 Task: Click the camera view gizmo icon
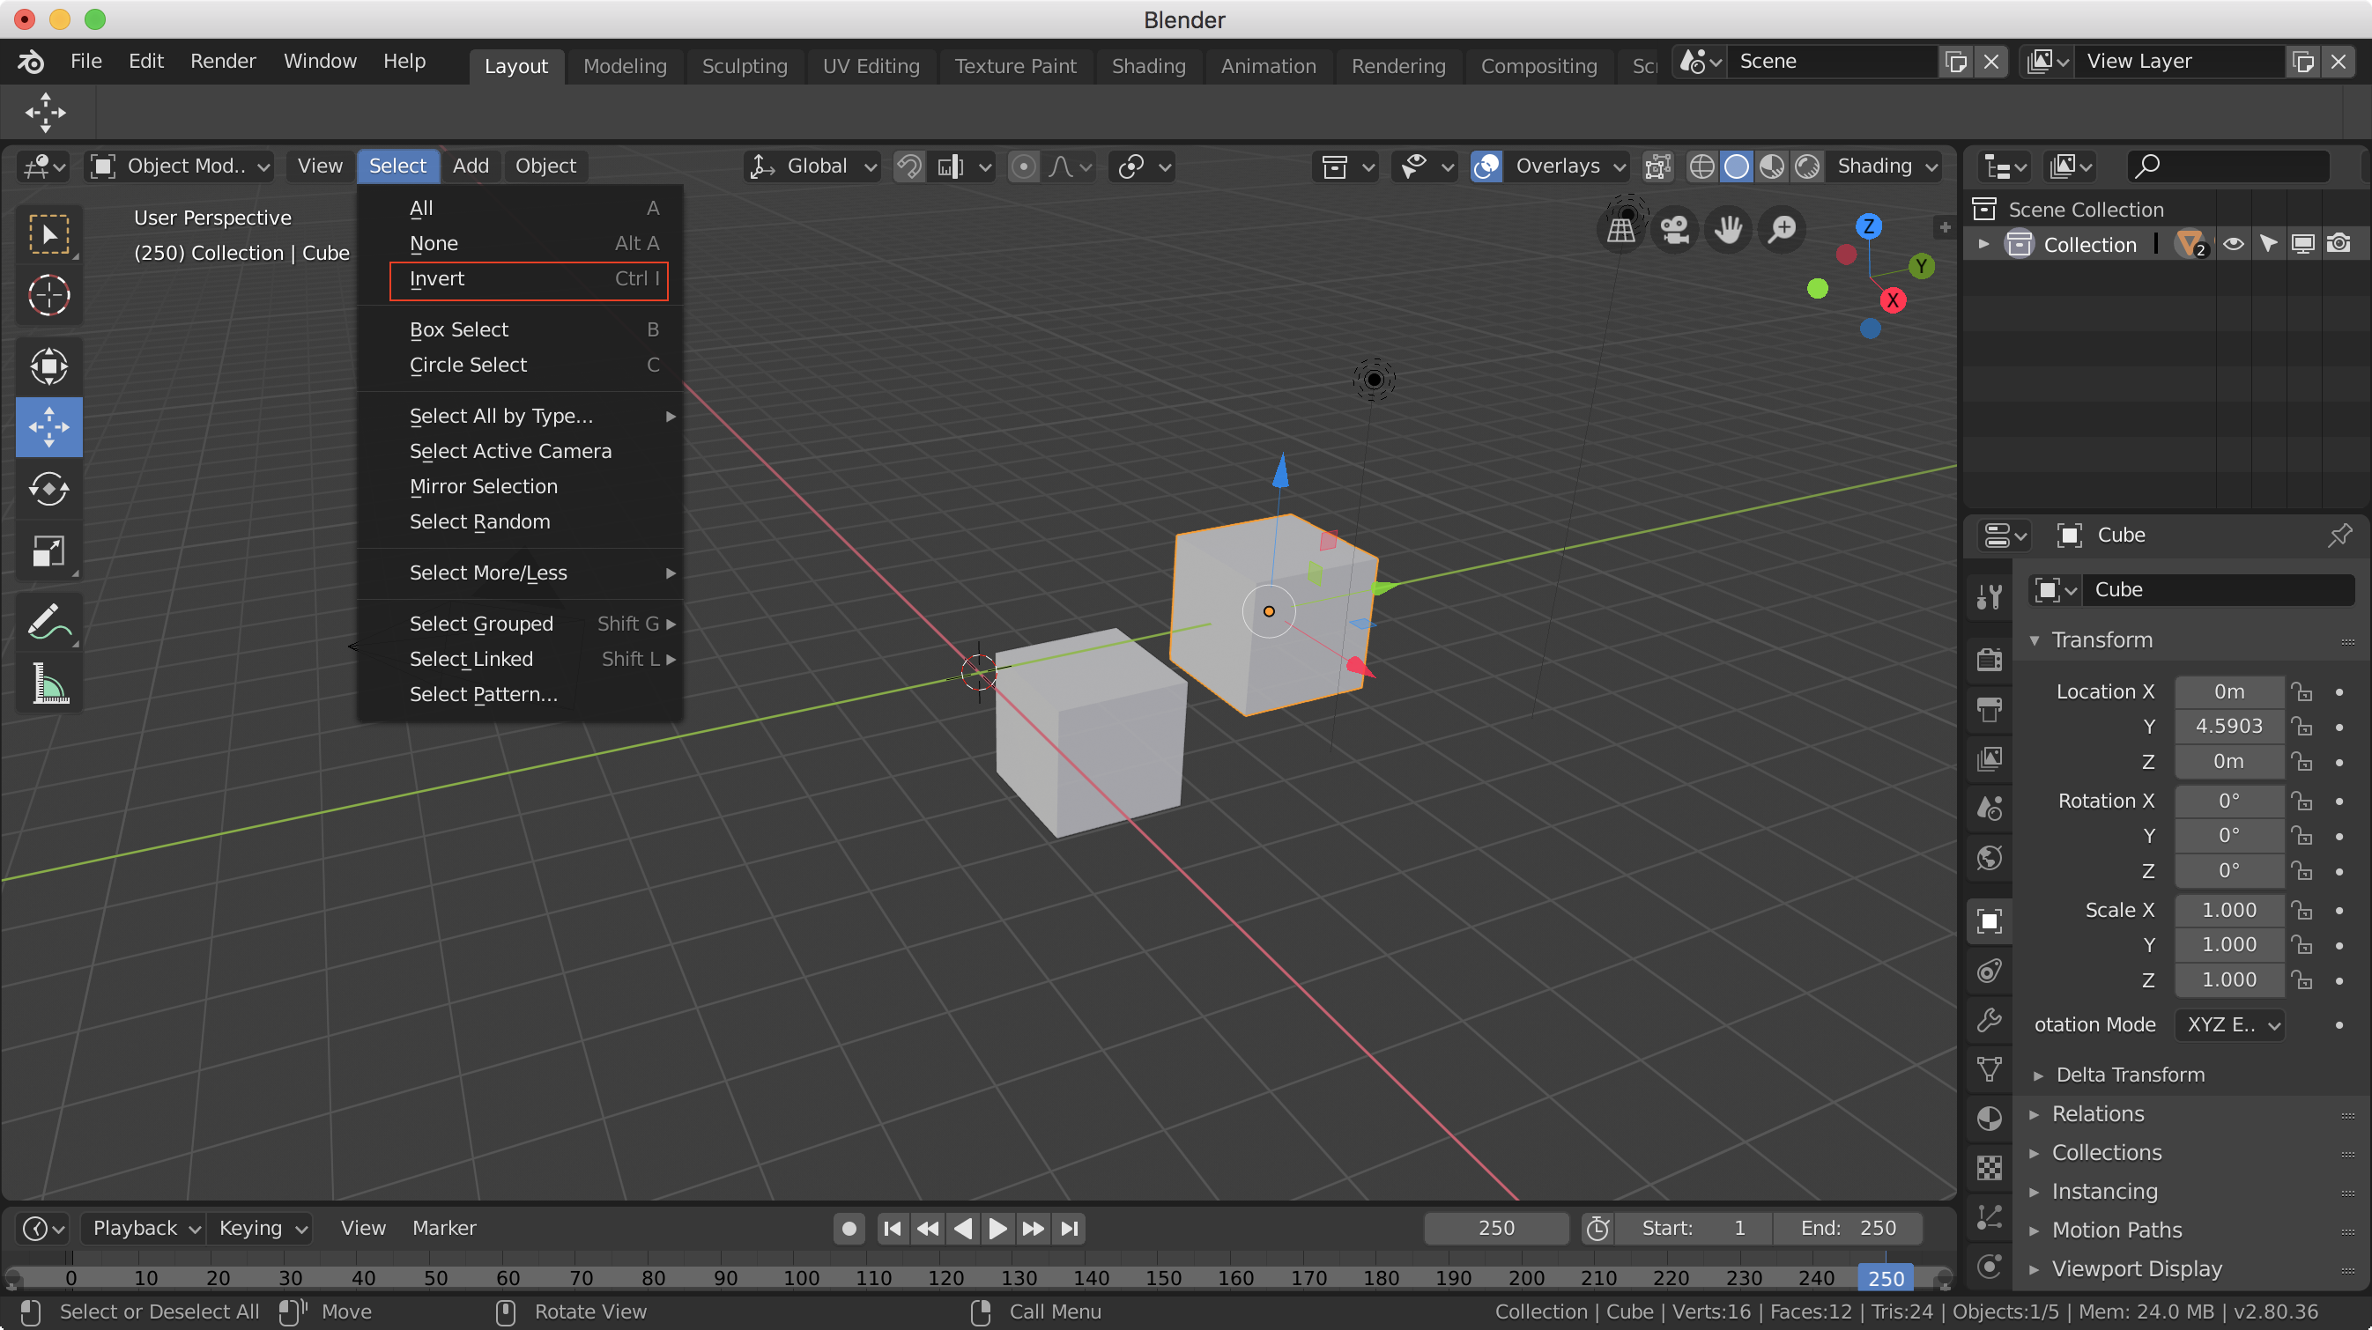(x=1674, y=229)
